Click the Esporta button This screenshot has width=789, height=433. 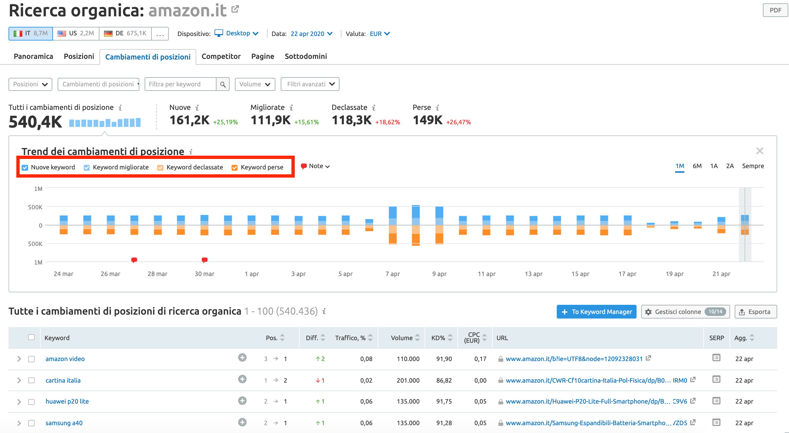(x=755, y=312)
